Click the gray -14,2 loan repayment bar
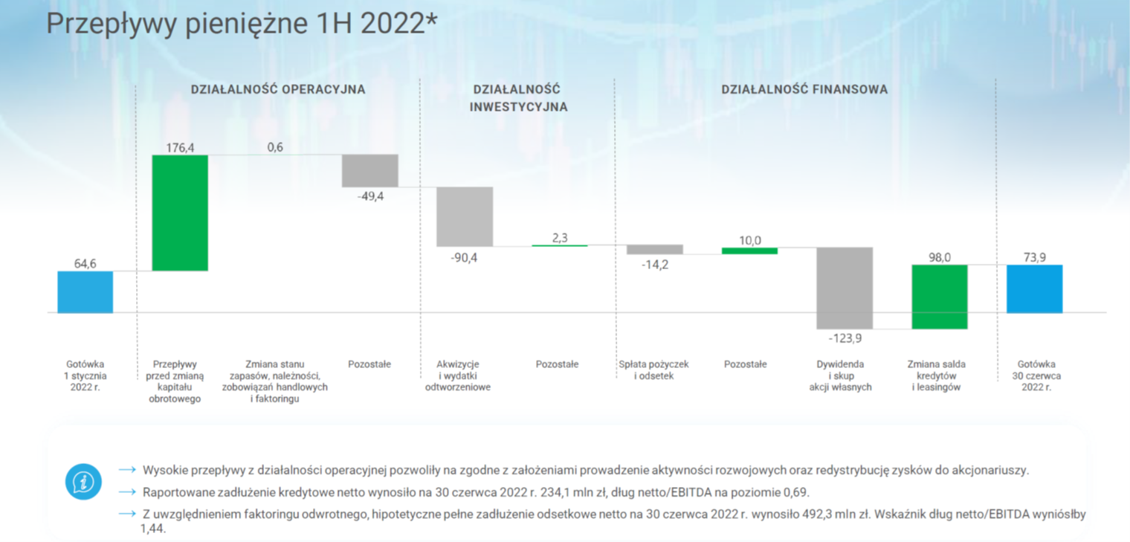This screenshot has width=1130, height=542. click(655, 249)
